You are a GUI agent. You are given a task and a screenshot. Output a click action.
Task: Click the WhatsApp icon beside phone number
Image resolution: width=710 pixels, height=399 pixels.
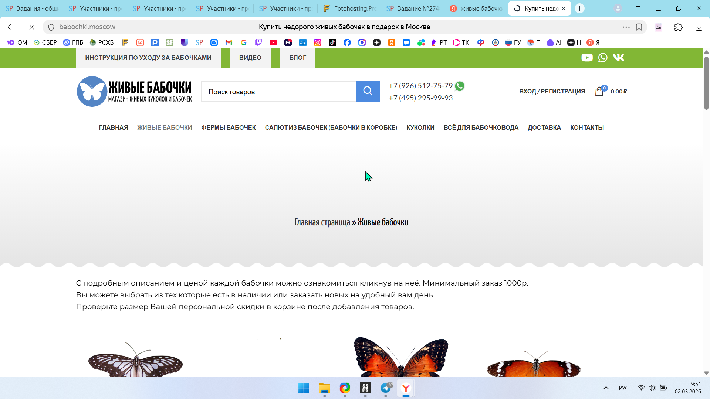click(460, 86)
